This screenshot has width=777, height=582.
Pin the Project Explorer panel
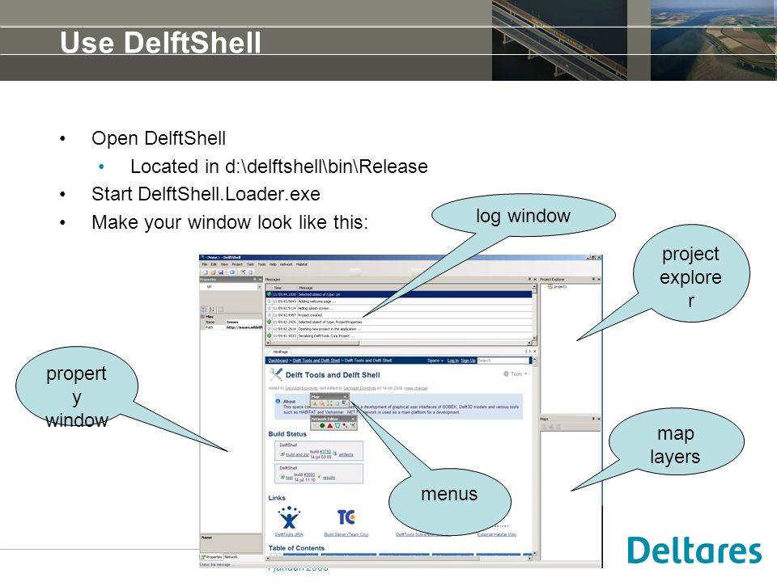point(593,280)
